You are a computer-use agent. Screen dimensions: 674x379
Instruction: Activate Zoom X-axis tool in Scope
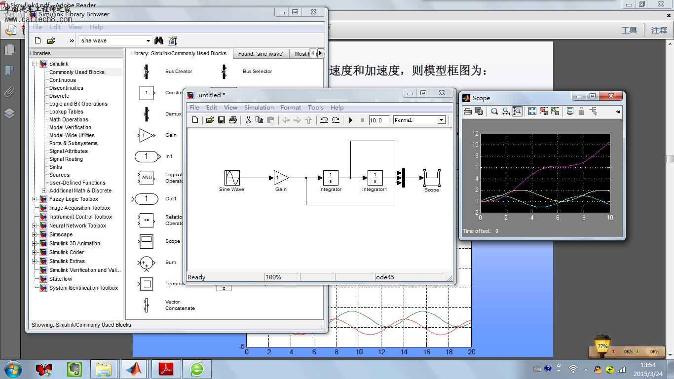coord(505,111)
